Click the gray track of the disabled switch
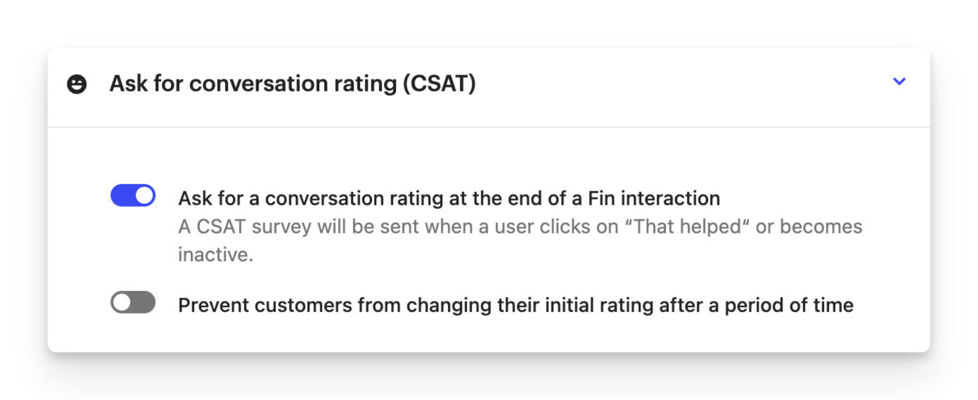 coord(144,302)
